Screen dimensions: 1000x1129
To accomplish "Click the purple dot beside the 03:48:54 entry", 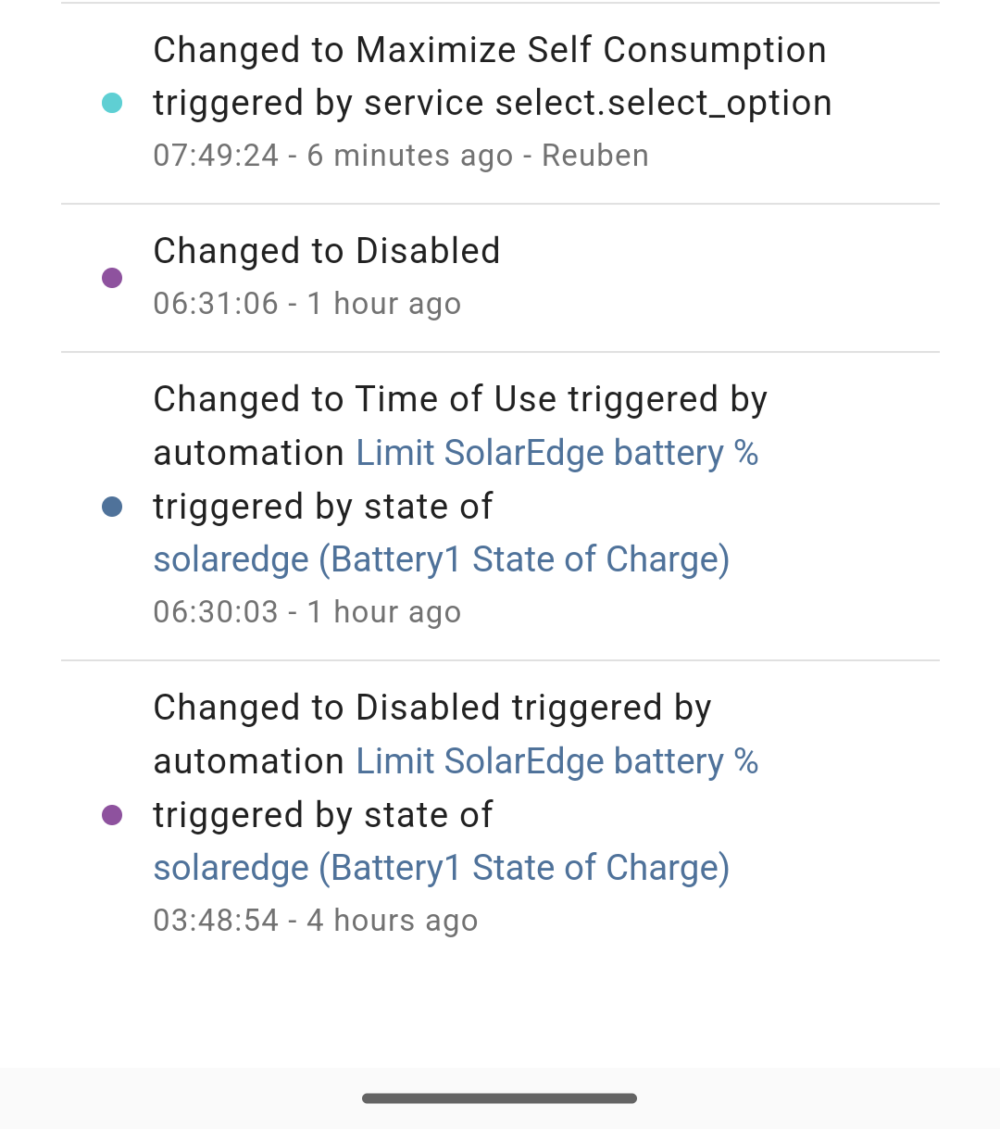I will pyautogui.click(x=112, y=815).
